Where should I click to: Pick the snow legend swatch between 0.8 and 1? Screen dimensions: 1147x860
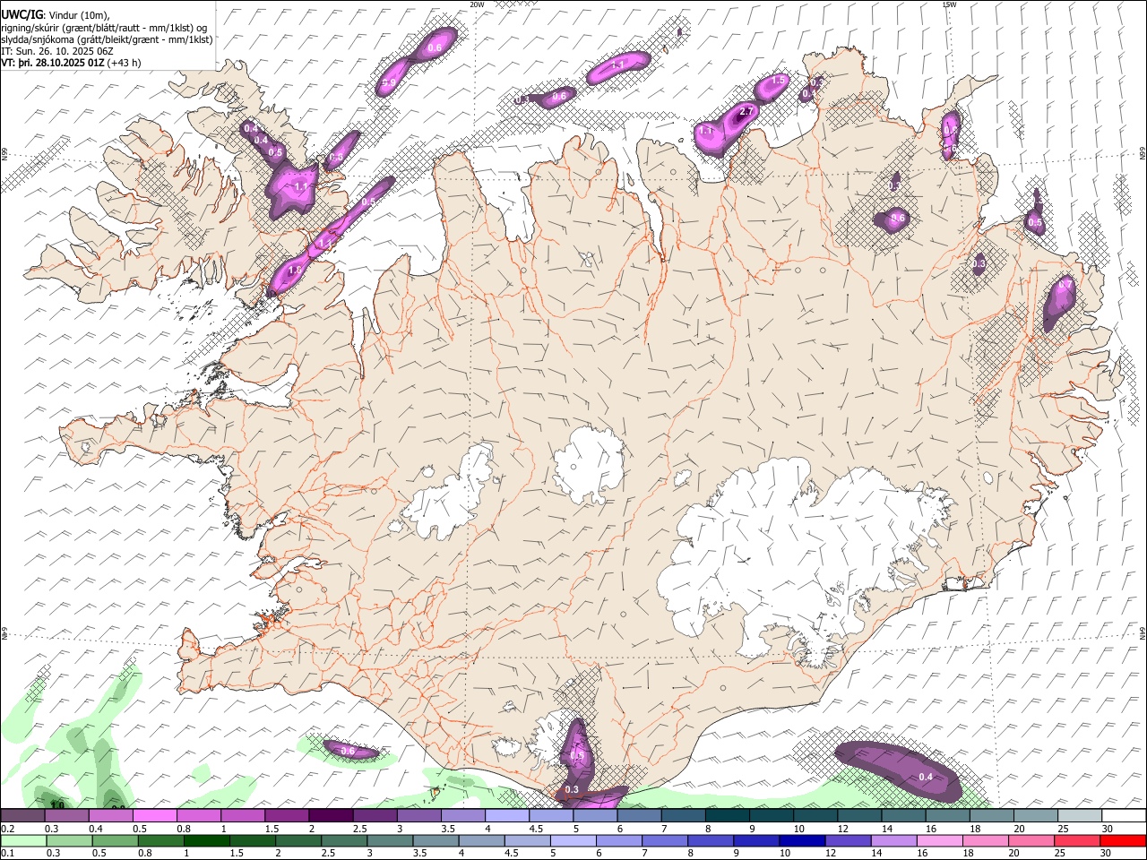pyautogui.click(x=198, y=816)
